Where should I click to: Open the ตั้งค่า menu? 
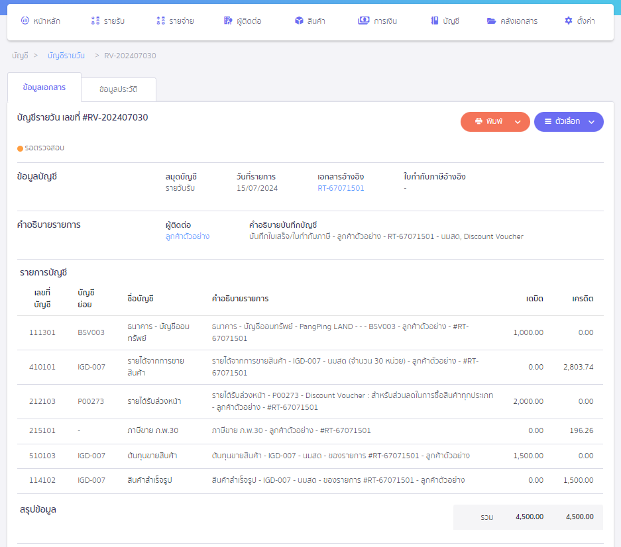point(579,21)
